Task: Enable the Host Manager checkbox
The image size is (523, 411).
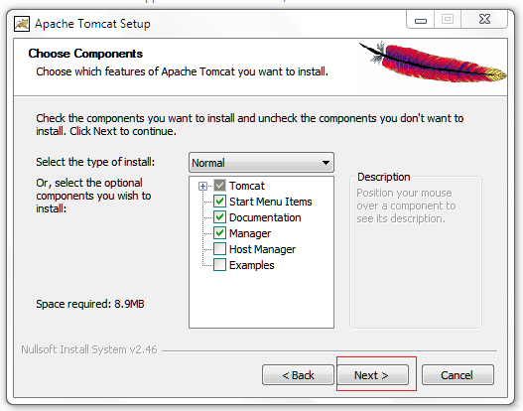Action: 219,249
